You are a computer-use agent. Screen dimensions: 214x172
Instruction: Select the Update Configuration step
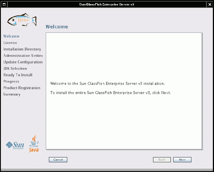pos(23,62)
